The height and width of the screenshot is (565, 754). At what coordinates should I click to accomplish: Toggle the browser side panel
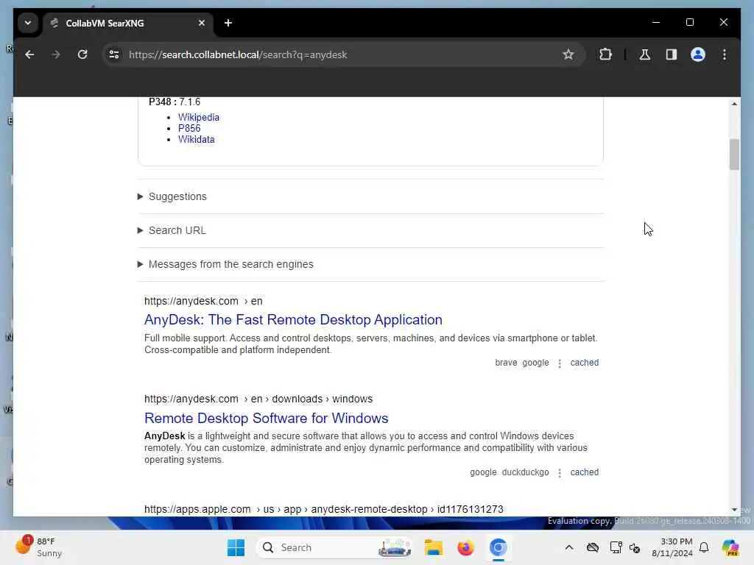click(672, 54)
